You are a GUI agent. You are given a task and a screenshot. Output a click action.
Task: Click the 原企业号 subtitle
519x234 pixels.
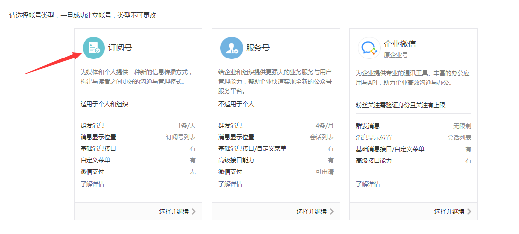pyautogui.click(x=396, y=55)
